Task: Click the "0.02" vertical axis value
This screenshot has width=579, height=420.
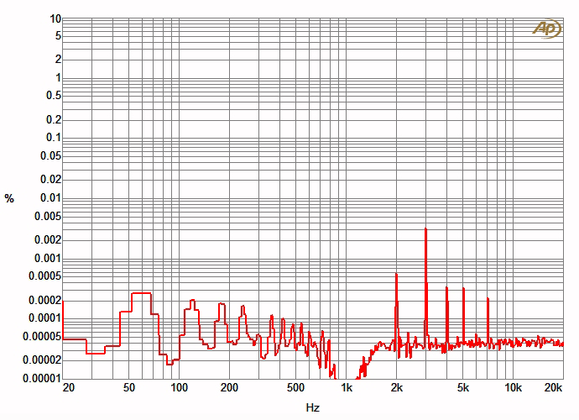Action: (x=50, y=179)
